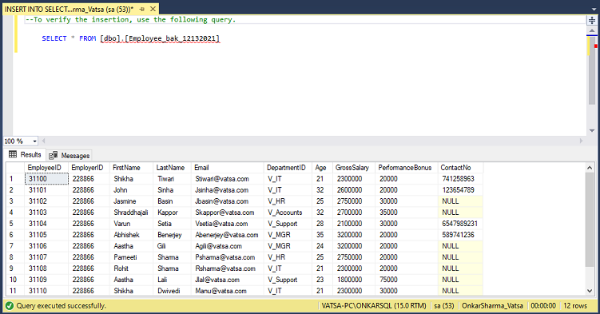Select the EmployeeID column header

(46, 168)
